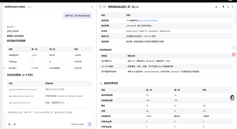Send the message with the purple arrow button
237x129 pixels.
pyautogui.click(x=90, y=124)
